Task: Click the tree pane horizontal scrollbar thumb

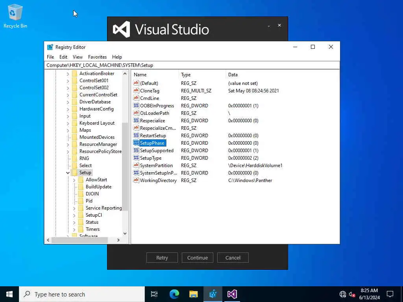Action: click(x=79, y=240)
